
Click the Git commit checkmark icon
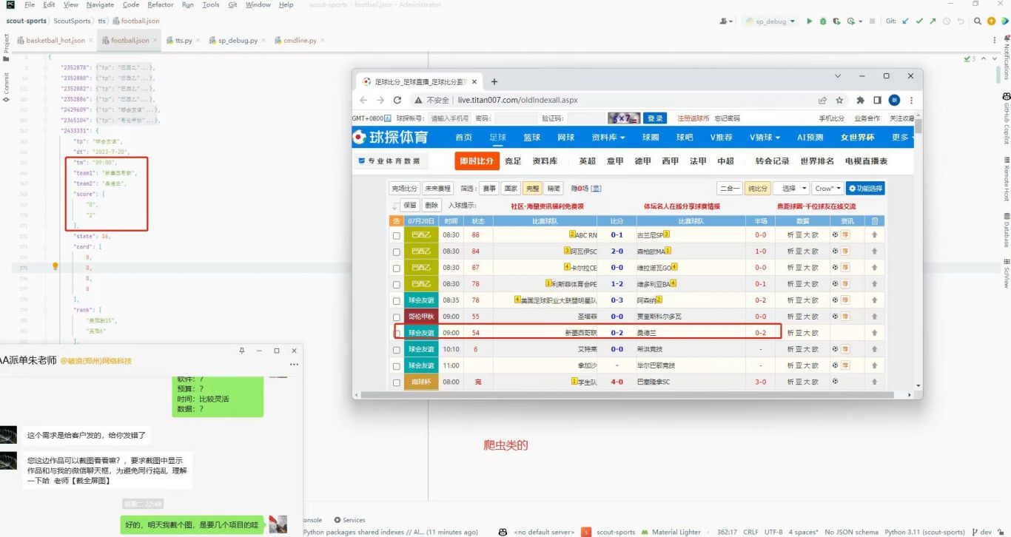pyautogui.click(x=919, y=21)
